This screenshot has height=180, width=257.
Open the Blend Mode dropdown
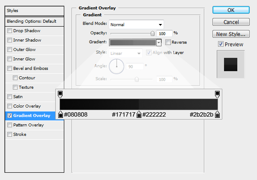coord(136,24)
